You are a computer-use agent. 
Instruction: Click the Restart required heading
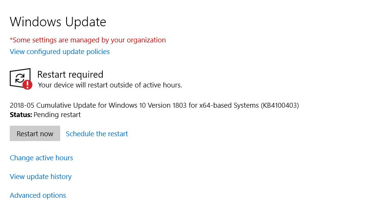[x=70, y=74]
